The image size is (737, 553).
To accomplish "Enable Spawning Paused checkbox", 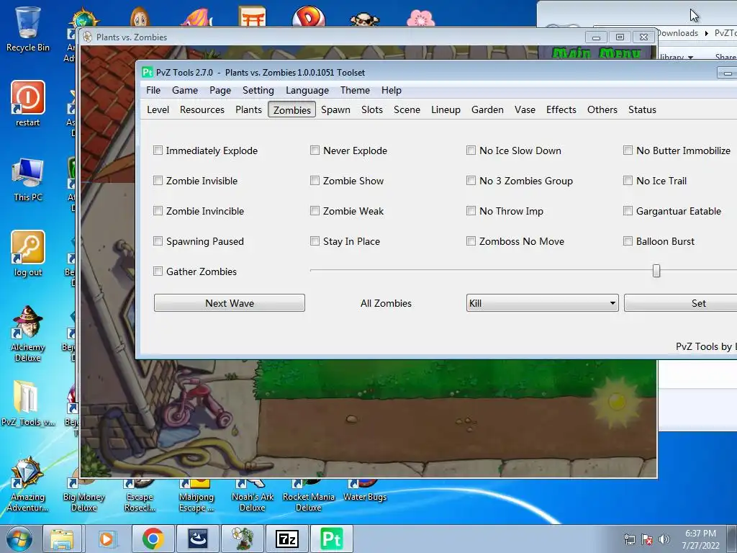I will (158, 241).
